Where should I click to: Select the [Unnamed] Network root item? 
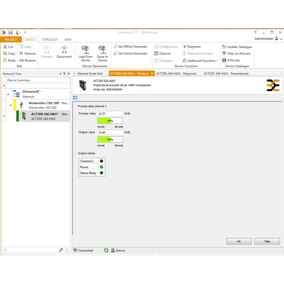pyautogui.click(x=40, y=94)
